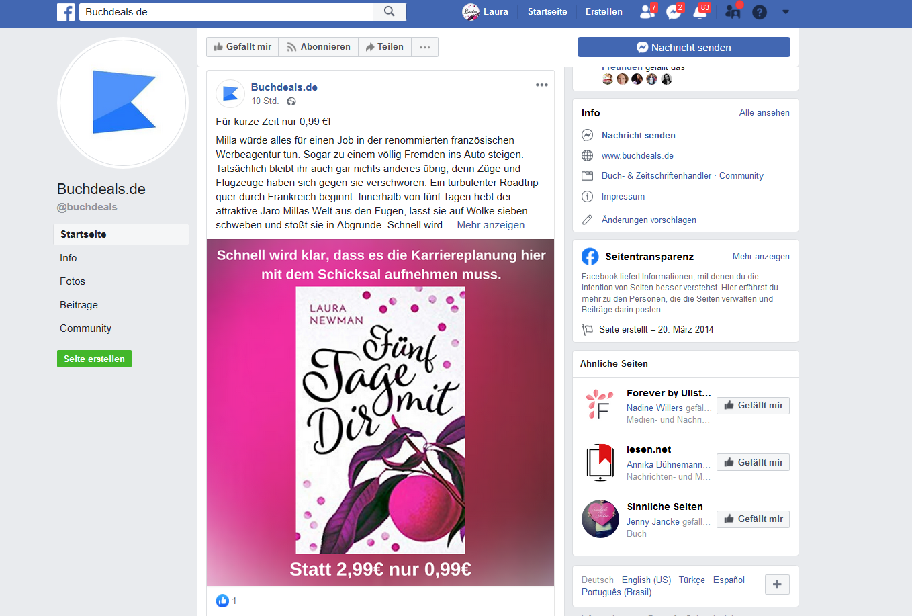Image resolution: width=912 pixels, height=616 pixels.
Task: Open the Buchdeals.de post author link
Action: pyautogui.click(x=284, y=87)
